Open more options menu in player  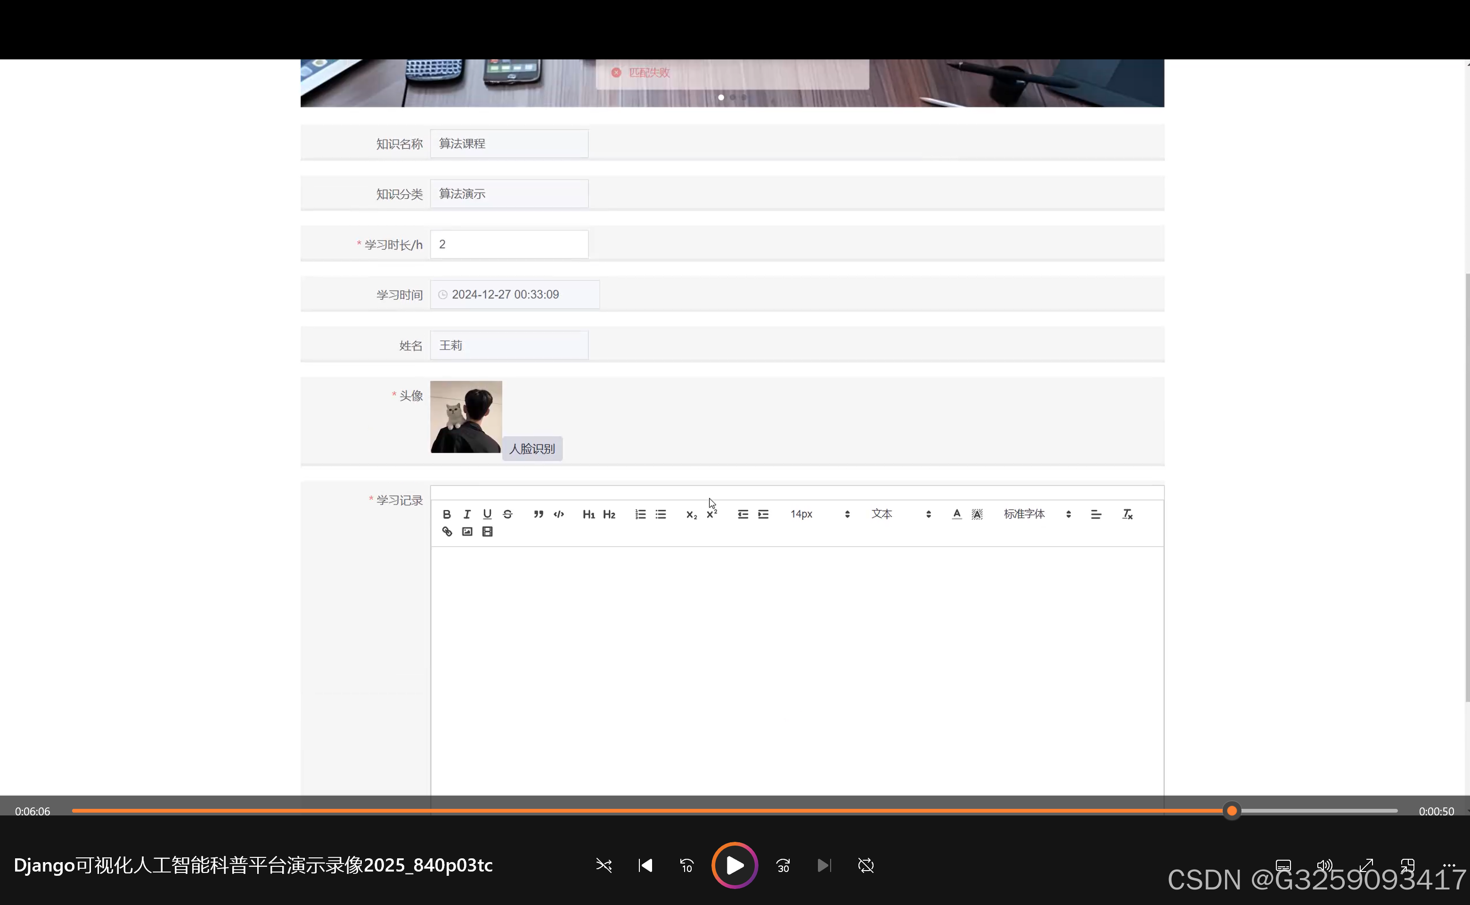point(1449,865)
